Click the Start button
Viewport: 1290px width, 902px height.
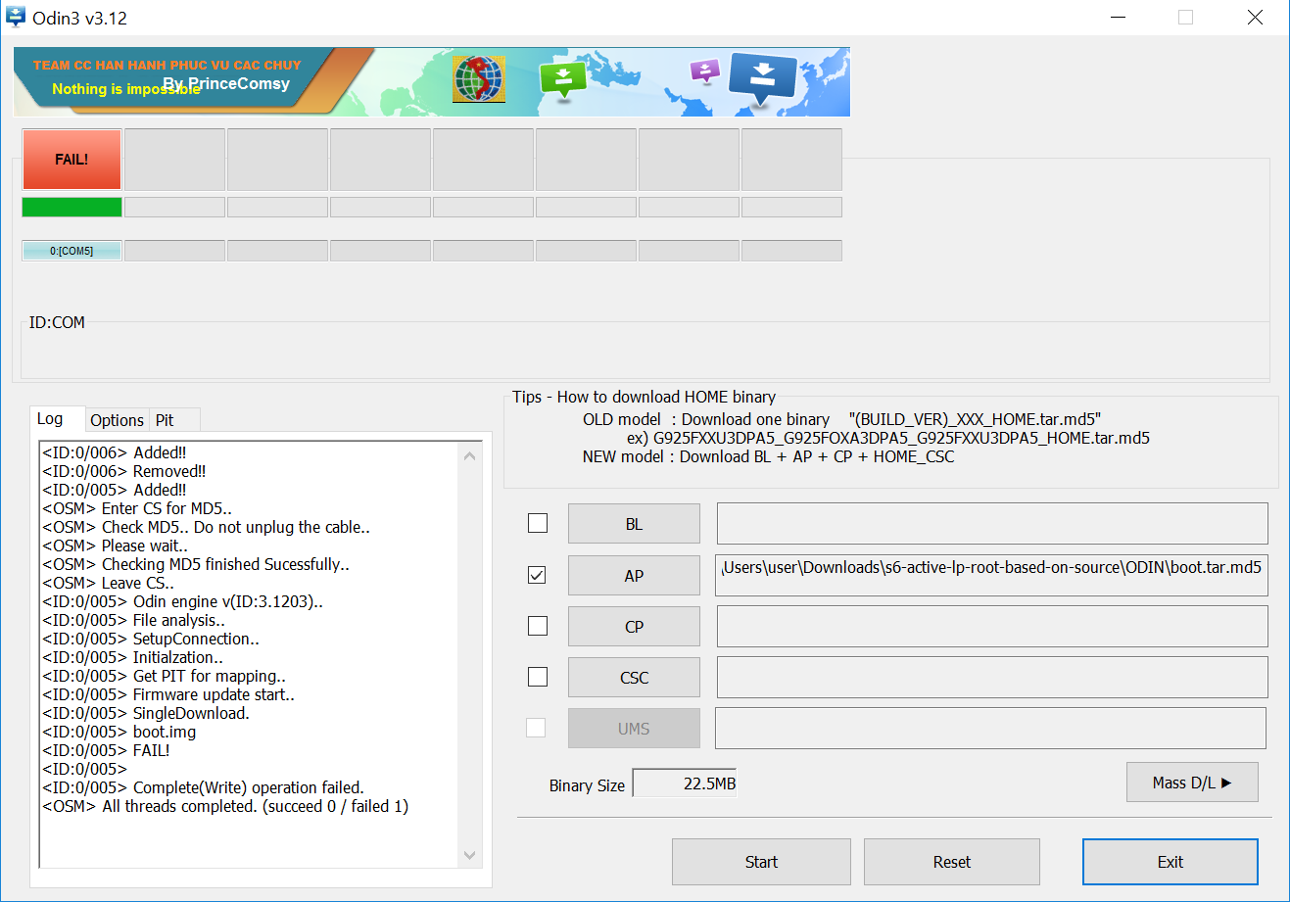[x=761, y=862]
